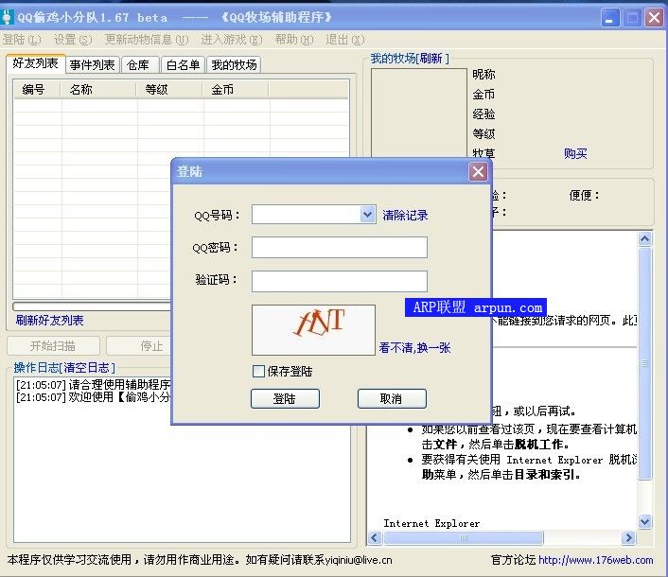This screenshot has height=577, width=668.
Task: Click browser panel scroll up arrow
Action: click(645, 239)
